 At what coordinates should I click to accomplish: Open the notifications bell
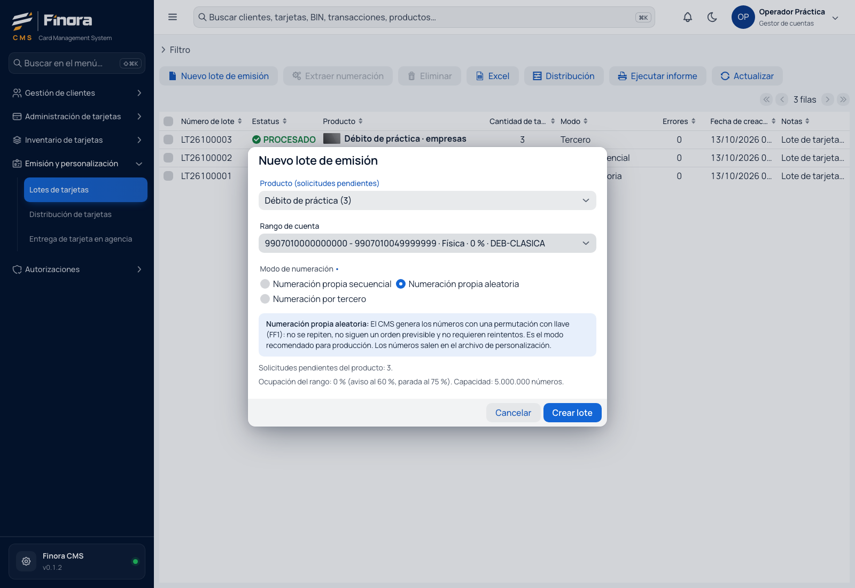[x=688, y=17]
